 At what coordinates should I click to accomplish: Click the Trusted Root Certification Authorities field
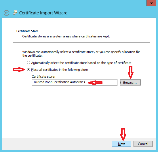coord(75,82)
